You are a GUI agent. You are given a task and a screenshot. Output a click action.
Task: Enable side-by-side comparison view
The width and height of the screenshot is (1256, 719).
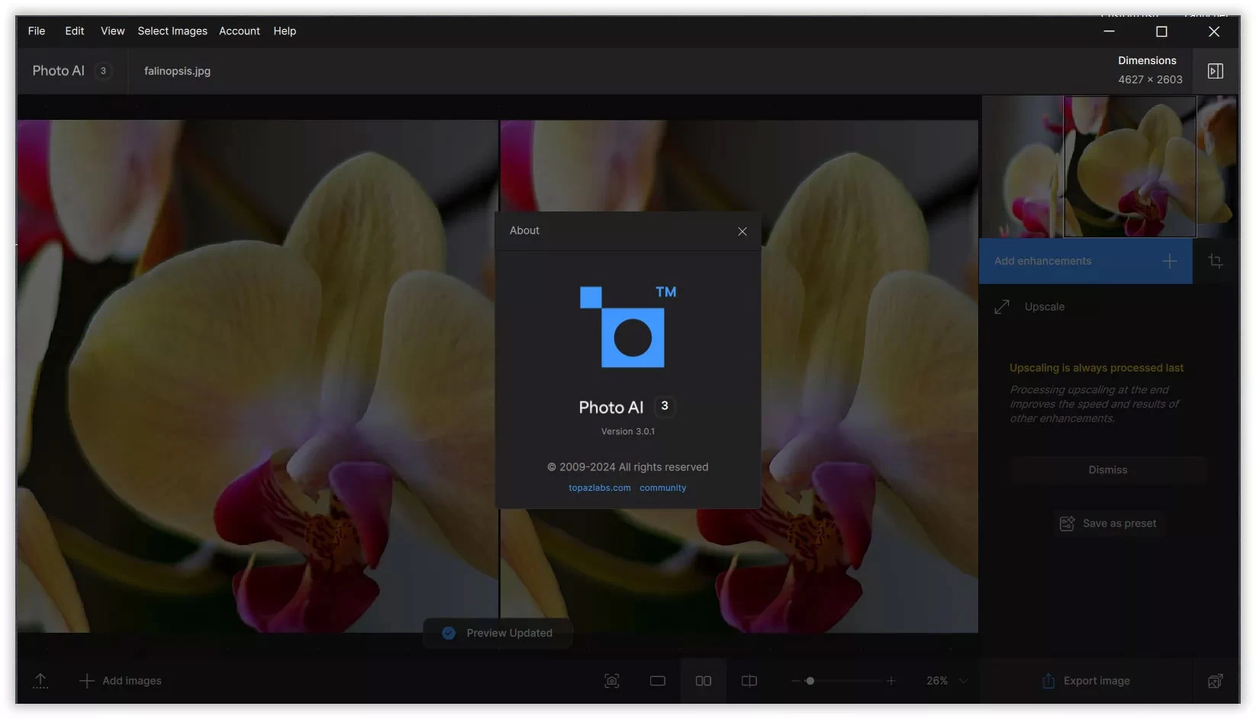click(703, 681)
